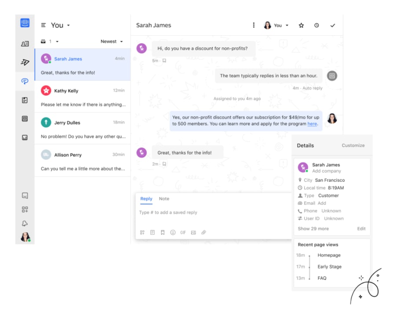Open the You inbox selector dropdown

coord(60,25)
